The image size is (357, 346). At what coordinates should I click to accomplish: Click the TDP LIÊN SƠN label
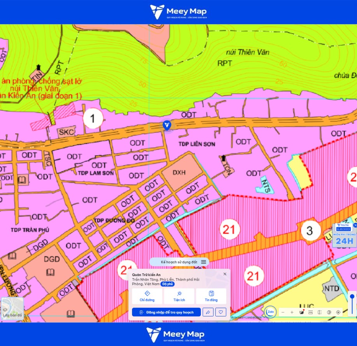pos(197,144)
